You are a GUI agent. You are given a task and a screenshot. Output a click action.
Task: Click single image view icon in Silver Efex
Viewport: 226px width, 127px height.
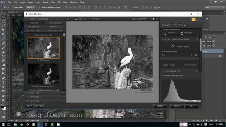tap(76, 19)
